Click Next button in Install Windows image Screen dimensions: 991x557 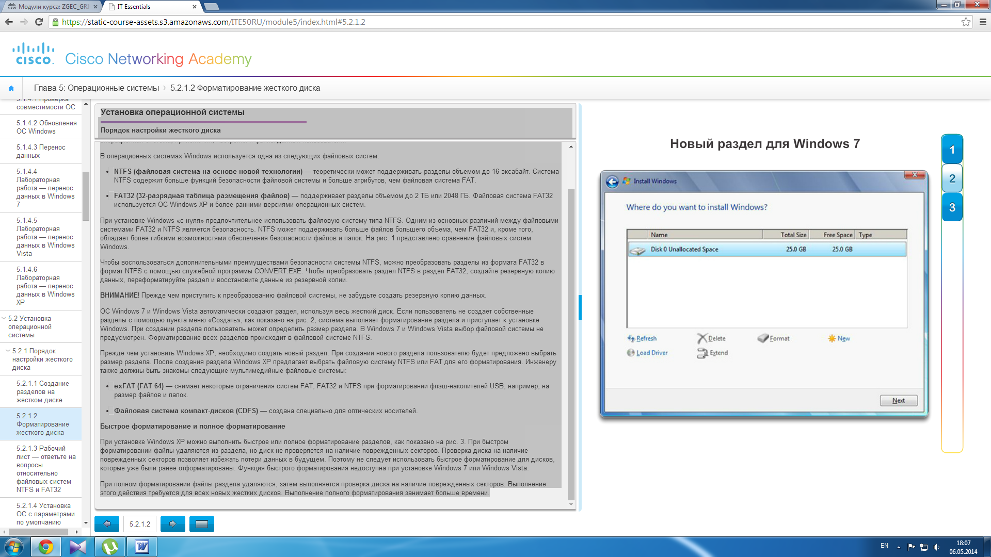click(899, 401)
